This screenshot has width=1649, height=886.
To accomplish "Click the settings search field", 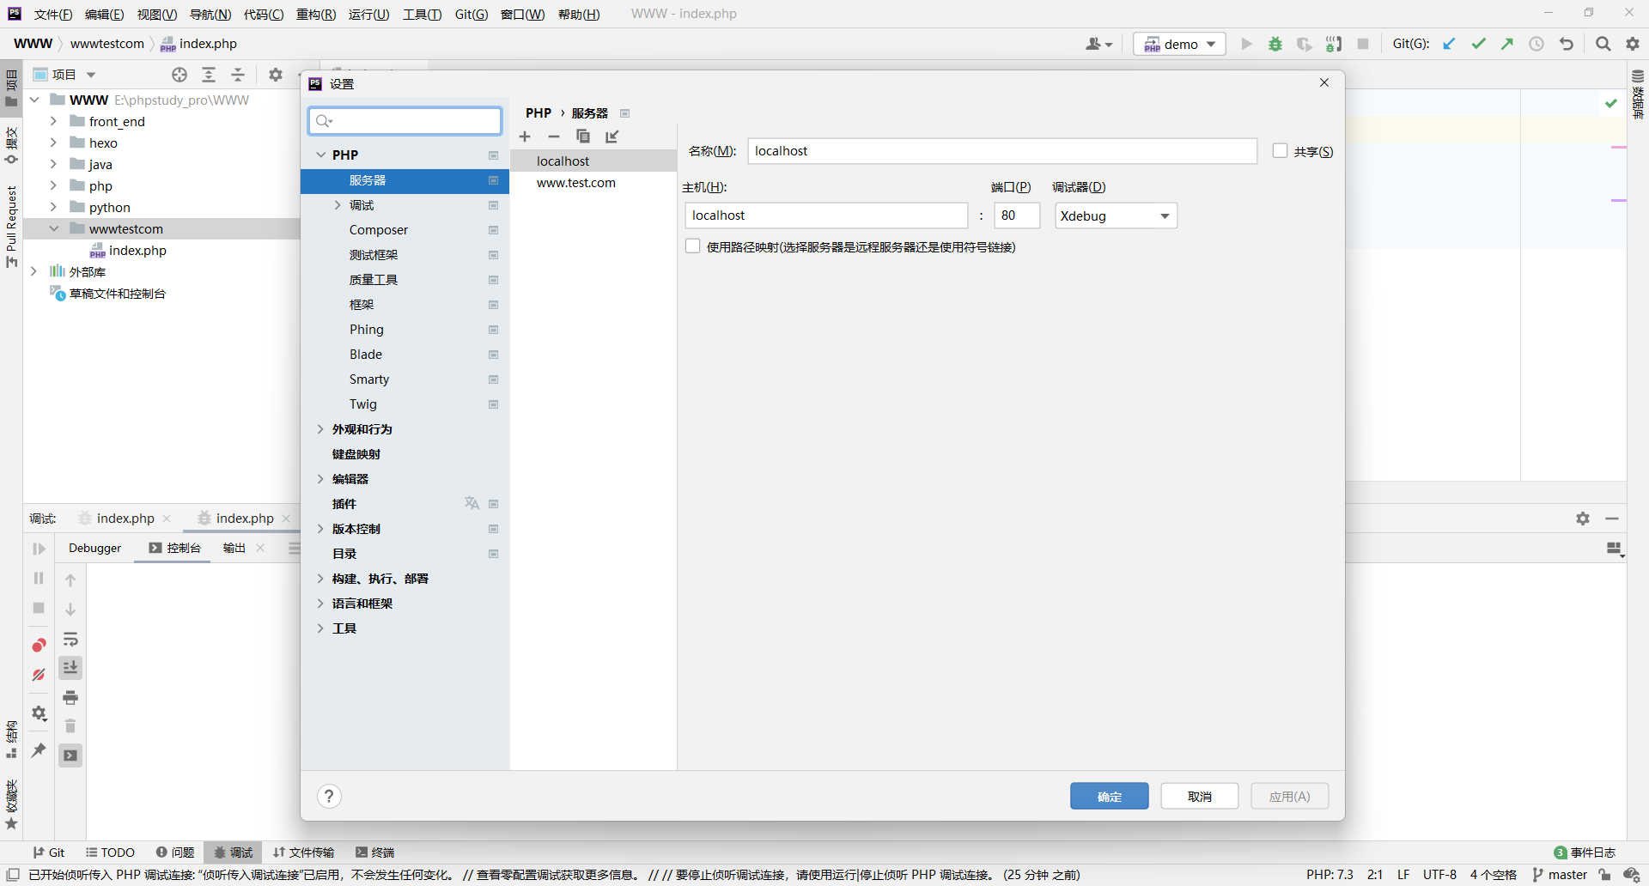I will 405,121.
